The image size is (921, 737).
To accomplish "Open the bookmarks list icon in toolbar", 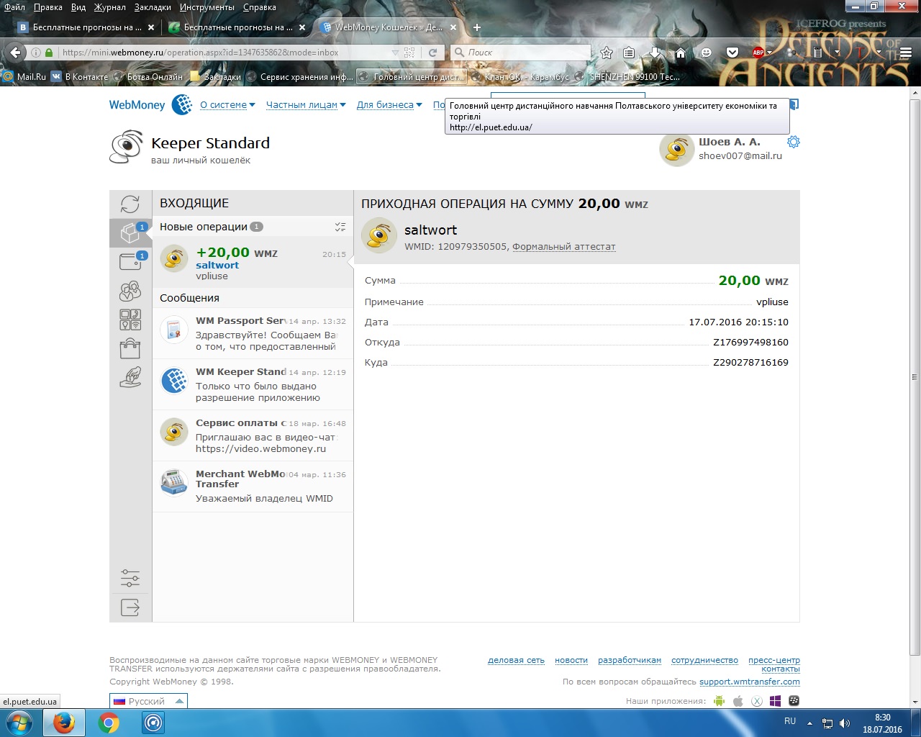I will coord(629,53).
